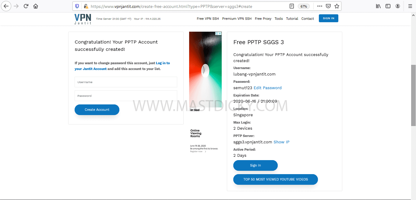Show sidebars using the sidebar icon

coord(388,6)
